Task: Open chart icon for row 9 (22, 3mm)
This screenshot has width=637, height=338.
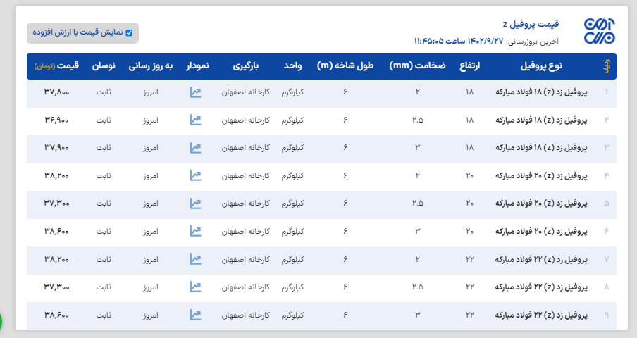Action: [196, 315]
